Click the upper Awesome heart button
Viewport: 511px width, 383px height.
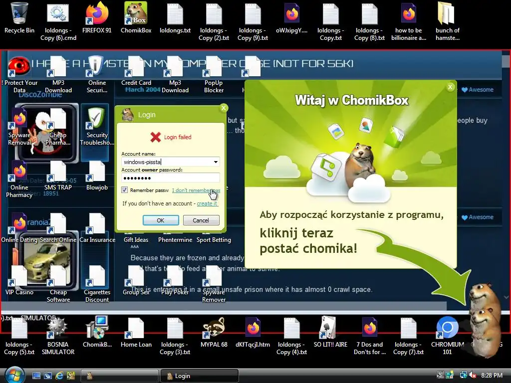click(478, 90)
